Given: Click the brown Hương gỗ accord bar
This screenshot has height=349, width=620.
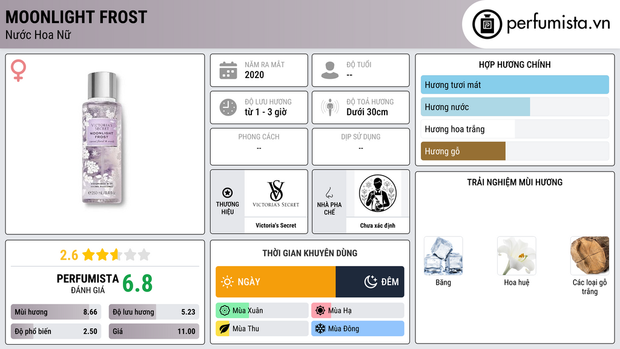Looking at the screenshot, I should click(515, 151).
